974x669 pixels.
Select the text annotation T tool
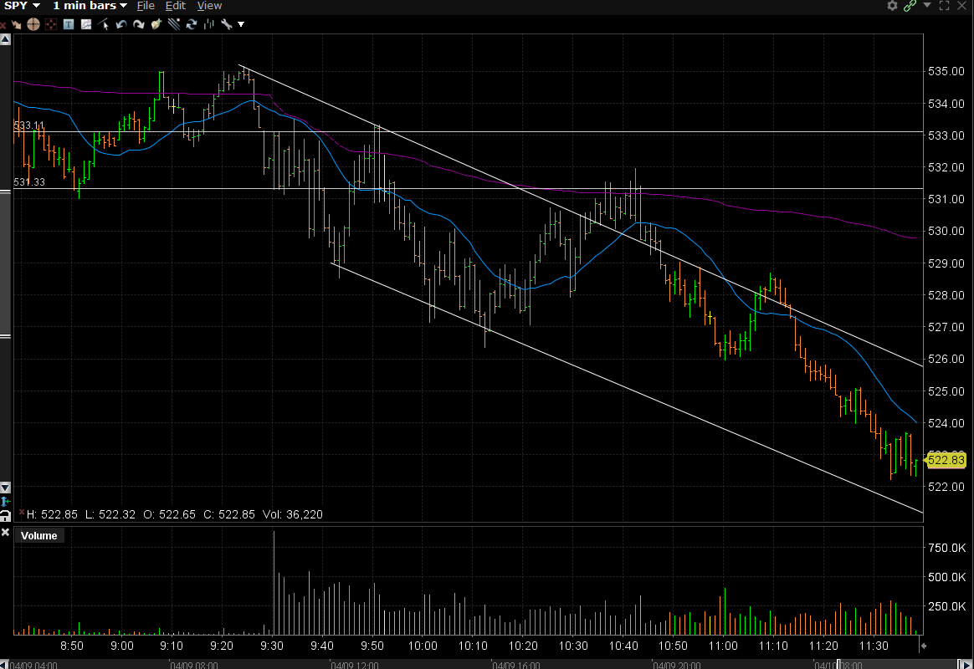coord(69,24)
